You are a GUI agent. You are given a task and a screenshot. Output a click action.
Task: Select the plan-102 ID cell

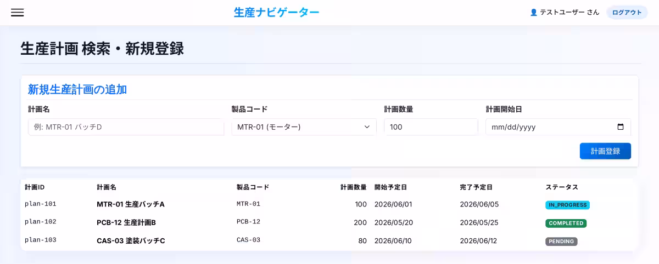[x=41, y=222]
